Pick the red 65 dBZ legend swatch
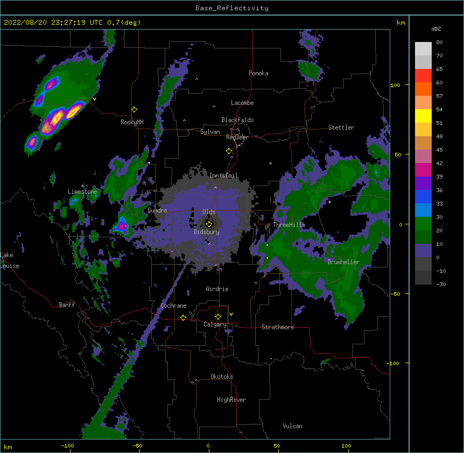 tap(423, 75)
